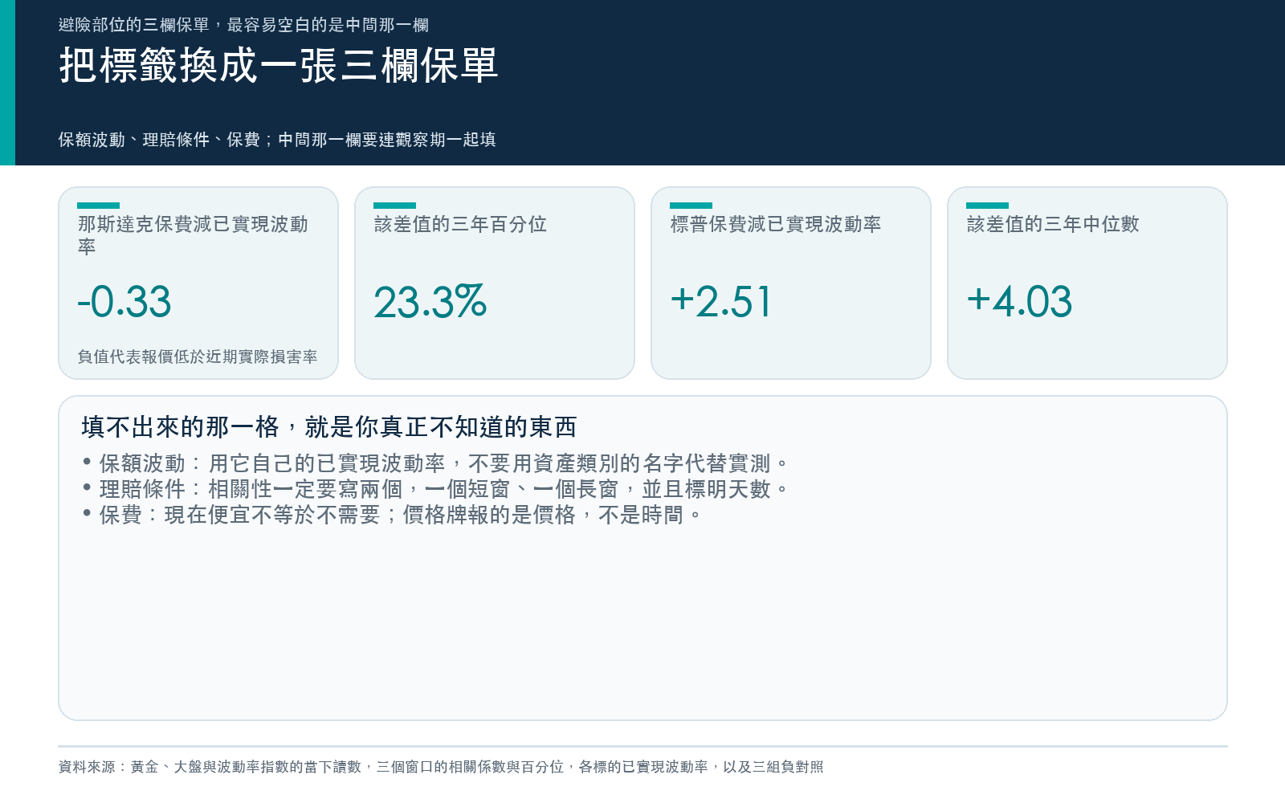Click the card label 標普保費減已實現波動率

[x=776, y=224]
